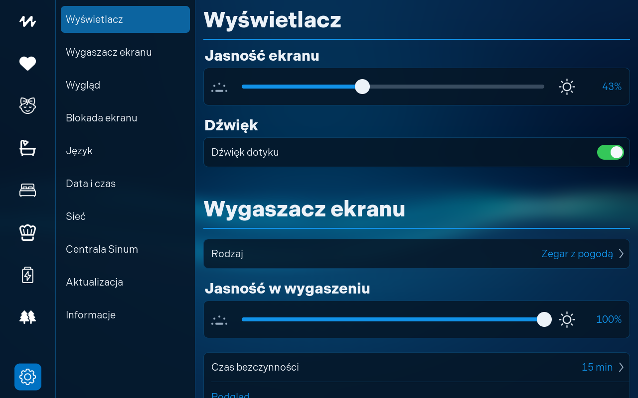Viewport: 638px width, 398px height.
Task: Disable the Dźwięk dotyku toggle
Action: point(611,152)
